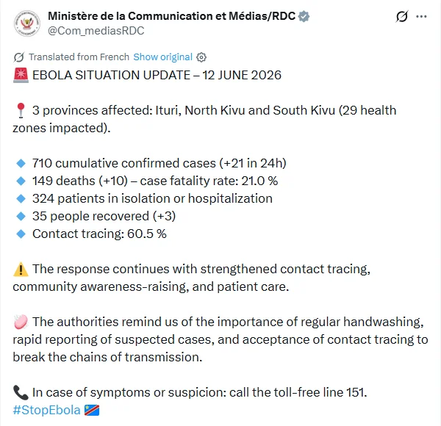Click the pink soap emoji before The authorities
This screenshot has width=441, height=426.
(x=21, y=322)
